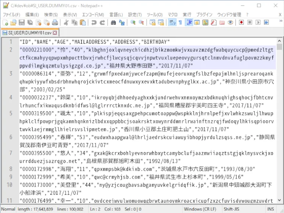Viewport: 284px width, 213px height.
Task: Toggle the indent guide toolbar button
Action: click(189, 22)
